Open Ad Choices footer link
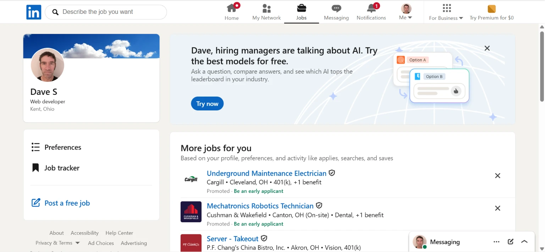The height and width of the screenshot is (252, 545). (x=101, y=243)
